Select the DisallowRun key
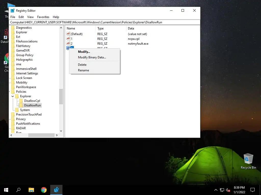Viewport: 261px width, 195px height. click(32, 105)
